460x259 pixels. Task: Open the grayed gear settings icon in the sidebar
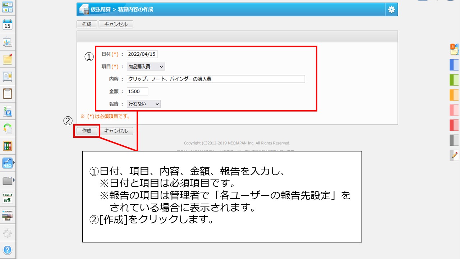pos(8,233)
